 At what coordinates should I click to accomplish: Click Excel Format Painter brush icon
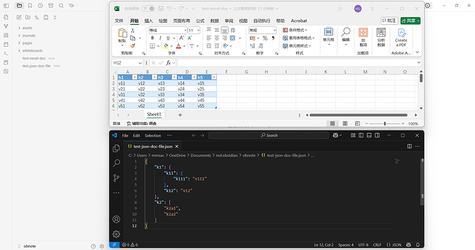tap(133, 46)
